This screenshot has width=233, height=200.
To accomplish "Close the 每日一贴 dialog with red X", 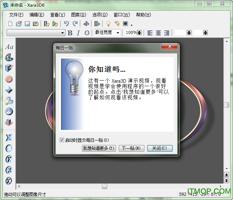I will pos(169,47).
